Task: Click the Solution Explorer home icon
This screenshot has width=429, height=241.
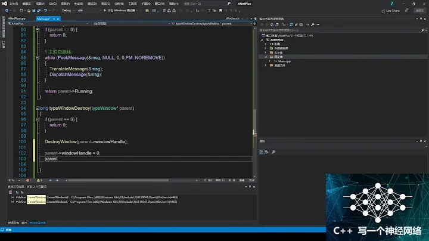Action: click(x=272, y=24)
